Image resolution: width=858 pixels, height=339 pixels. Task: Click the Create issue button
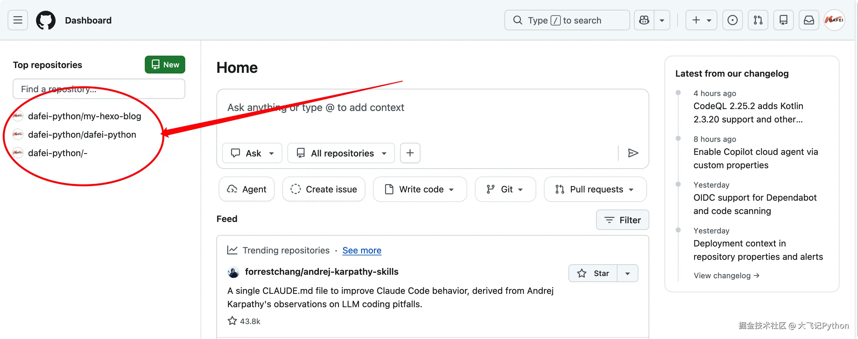324,189
